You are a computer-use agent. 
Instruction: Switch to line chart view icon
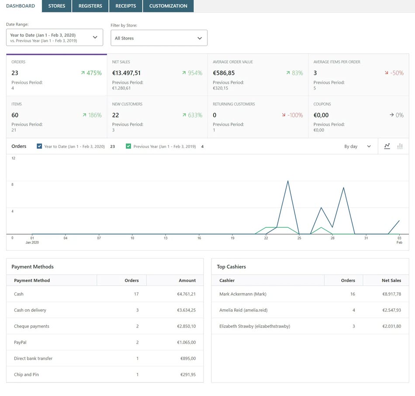387,146
